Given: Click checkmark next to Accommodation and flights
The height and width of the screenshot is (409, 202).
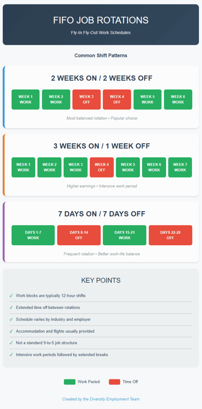Looking at the screenshot, I should [x=11, y=331].
